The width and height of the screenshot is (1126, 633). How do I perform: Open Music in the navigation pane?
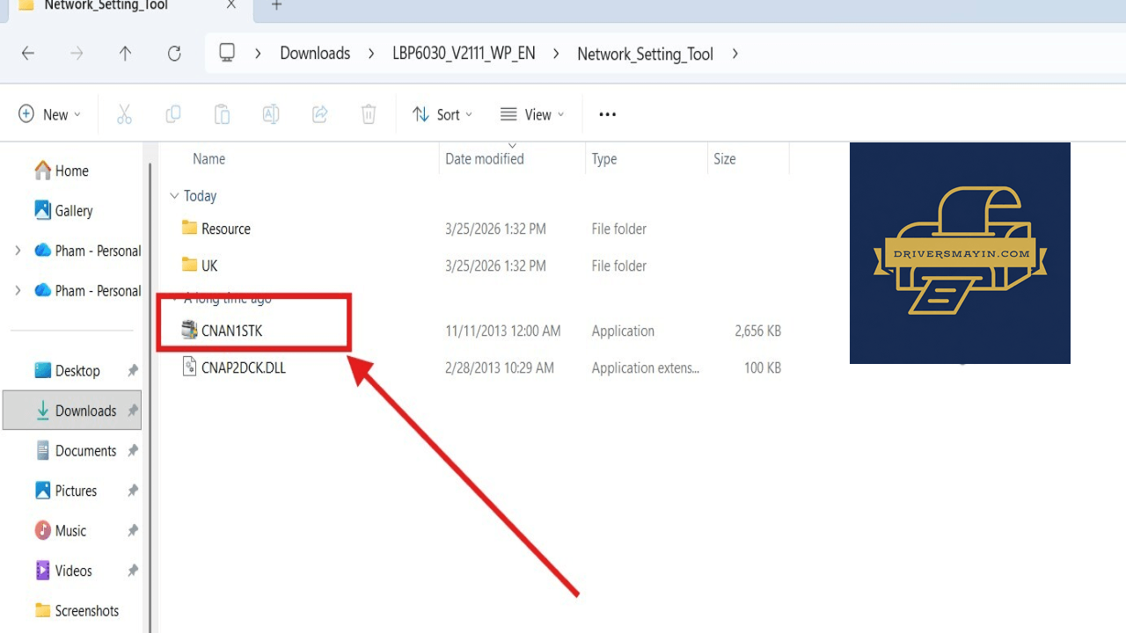[x=61, y=531]
